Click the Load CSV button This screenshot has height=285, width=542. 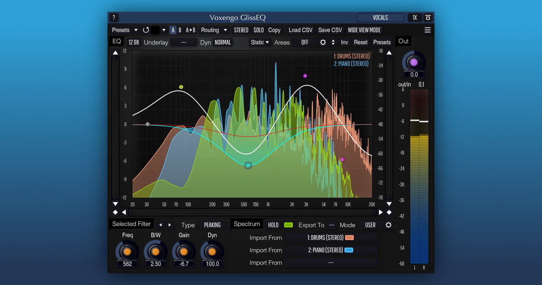300,30
